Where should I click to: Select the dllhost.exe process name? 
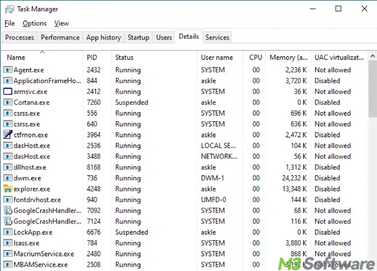(30, 168)
